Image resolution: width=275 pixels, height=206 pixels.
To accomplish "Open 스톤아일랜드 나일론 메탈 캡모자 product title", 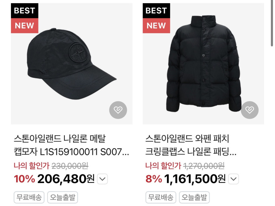I will click(71, 145).
